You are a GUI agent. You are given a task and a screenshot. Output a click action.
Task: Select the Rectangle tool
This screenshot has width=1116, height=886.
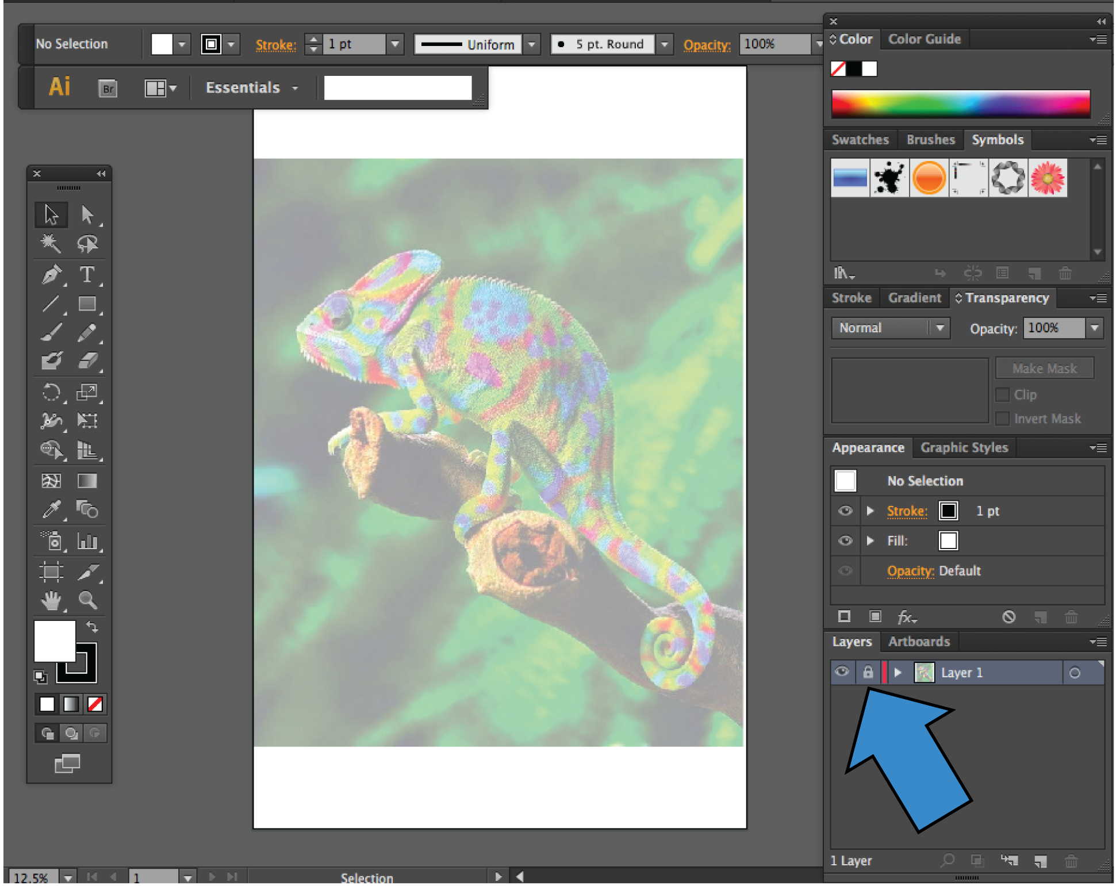coord(87,304)
